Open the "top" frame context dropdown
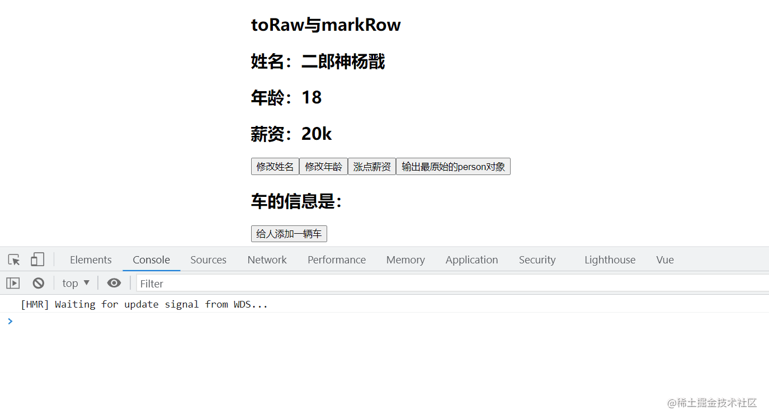This screenshot has width=769, height=420. click(x=76, y=283)
